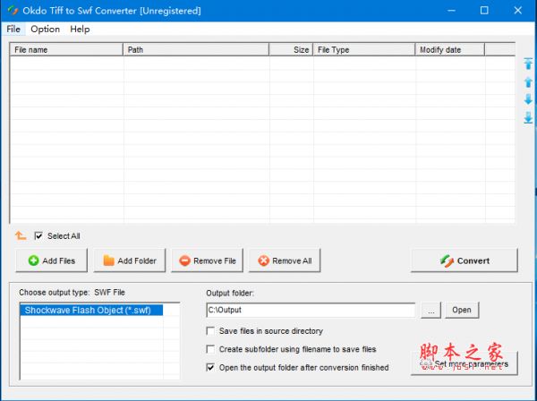This screenshot has height=401, width=537.
Task: Click the Remove All button
Action: click(x=285, y=260)
